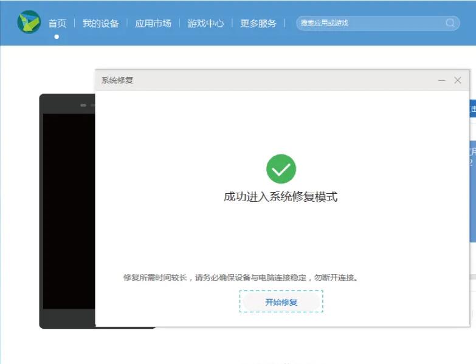Click the green success checkmark icon
This screenshot has width=476, height=364.
pos(281,169)
